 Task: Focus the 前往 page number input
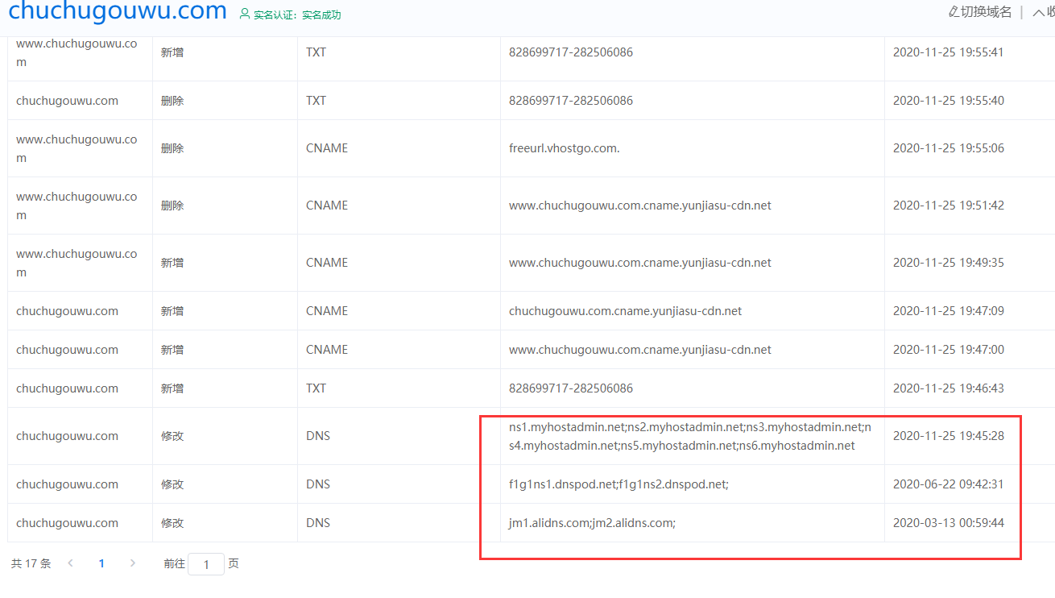point(206,564)
